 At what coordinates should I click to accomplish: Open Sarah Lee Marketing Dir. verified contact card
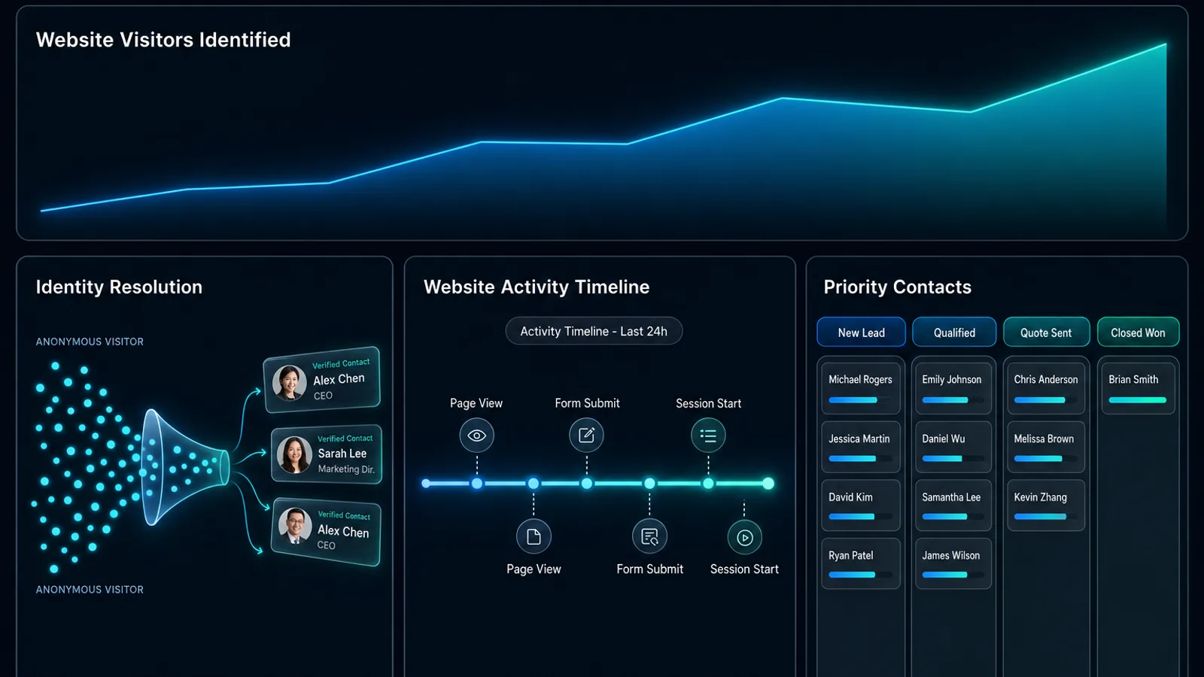[x=327, y=454]
